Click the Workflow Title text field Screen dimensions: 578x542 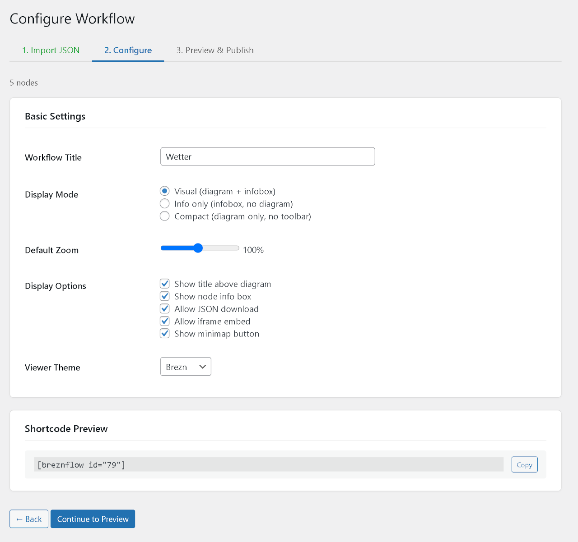[267, 156]
